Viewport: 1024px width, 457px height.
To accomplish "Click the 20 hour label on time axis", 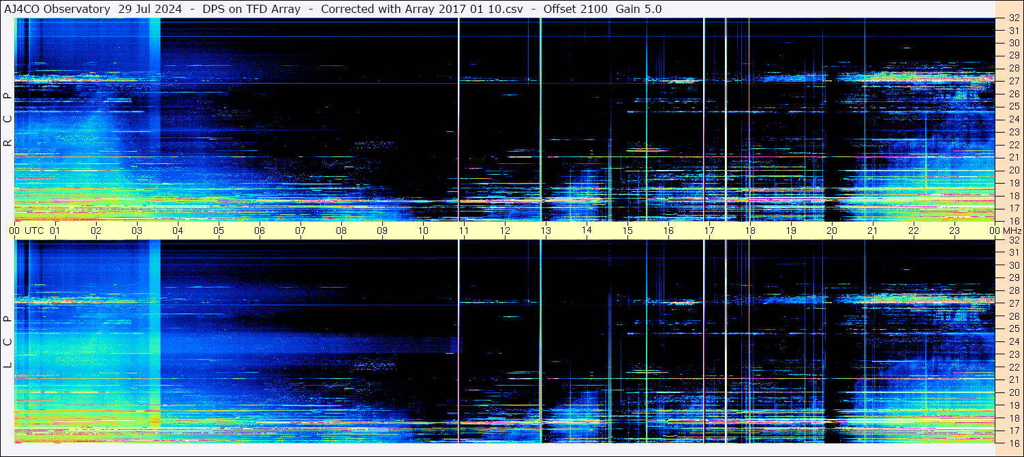I will pyautogui.click(x=832, y=231).
